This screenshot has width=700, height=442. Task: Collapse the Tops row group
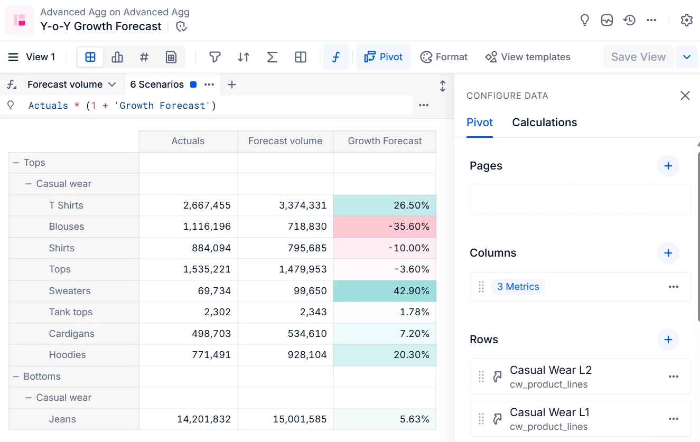[16, 163]
